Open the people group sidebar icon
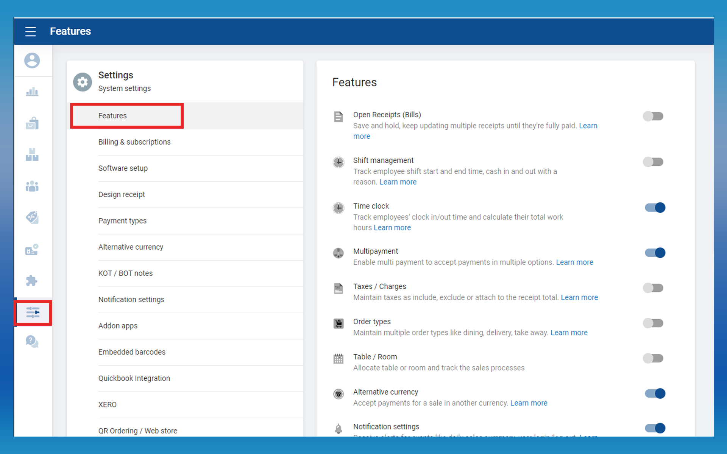 coord(32,186)
